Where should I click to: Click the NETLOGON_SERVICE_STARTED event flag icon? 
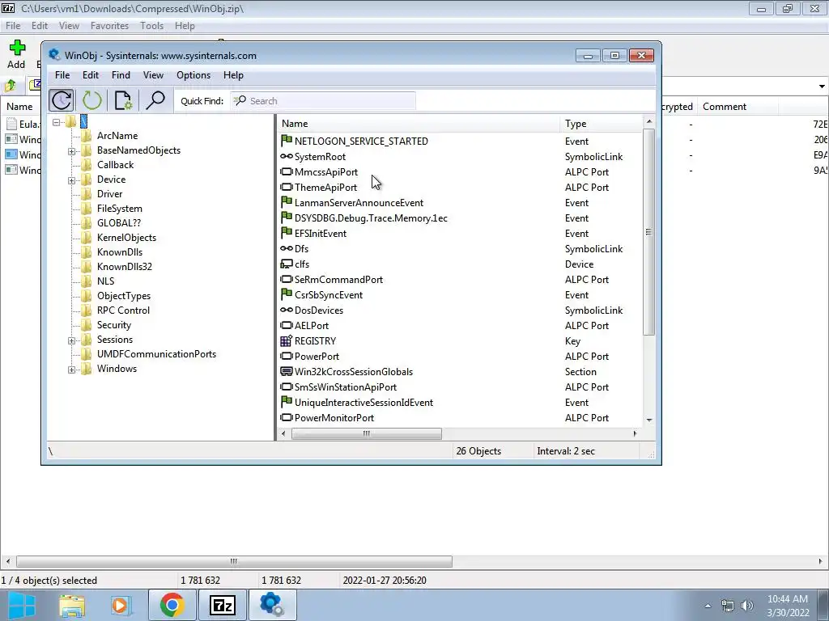pos(286,141)
